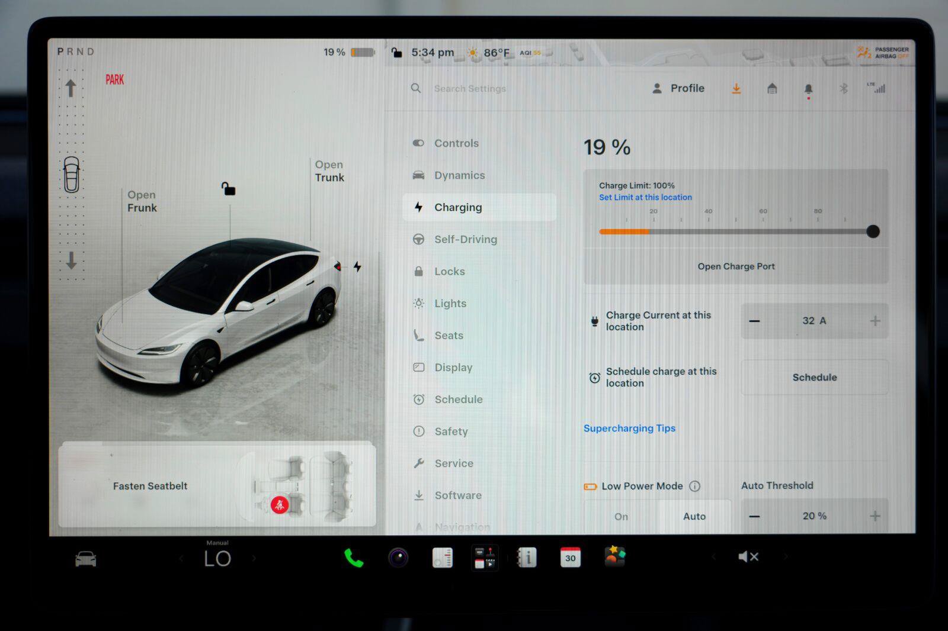Tap the charge limit slider handle
The width and height of the screenshot is (948, 631).
point(872,231)
